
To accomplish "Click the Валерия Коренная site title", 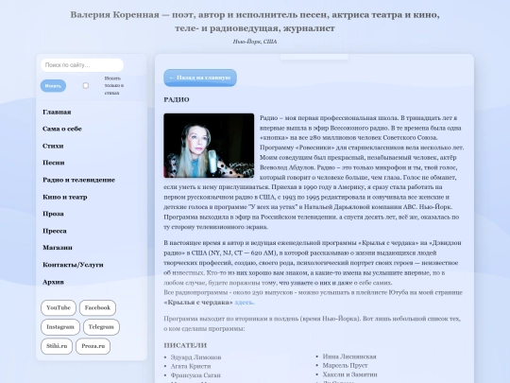I will [x=255, y=22].
